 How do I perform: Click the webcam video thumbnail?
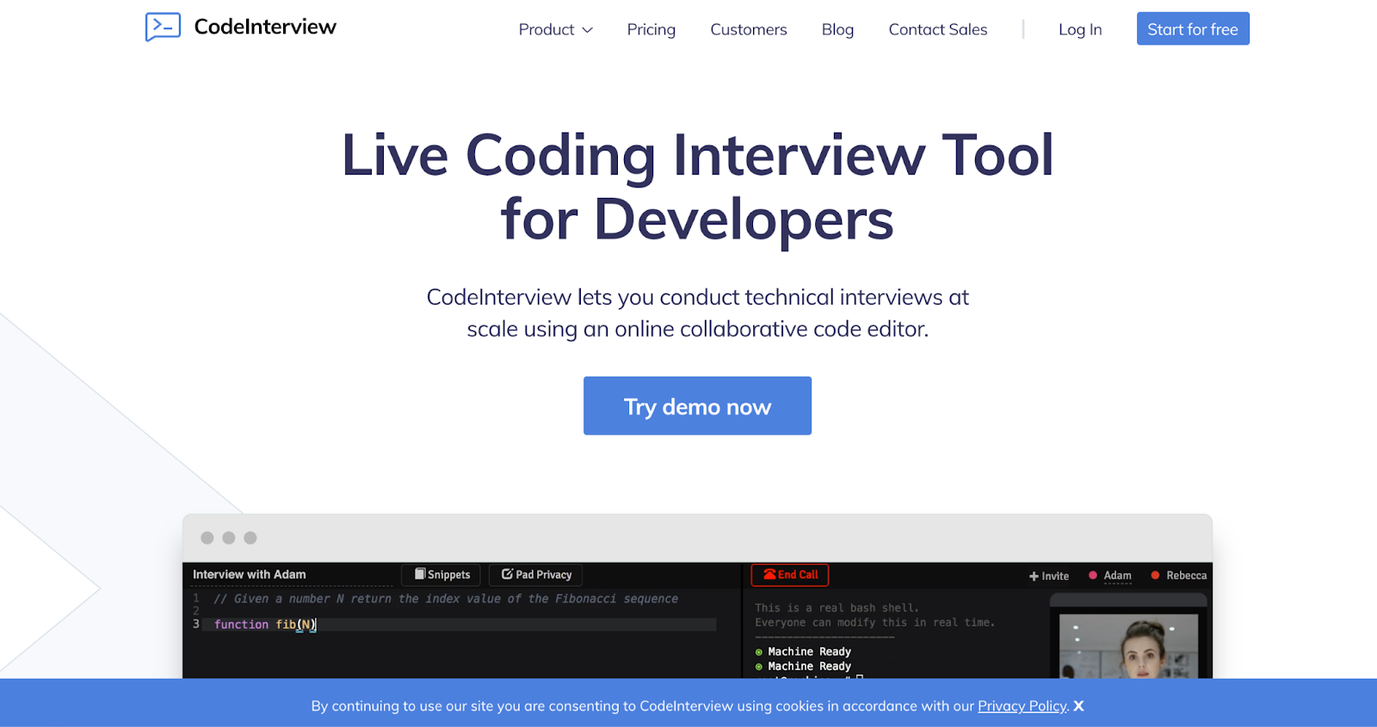(1128, 646)
